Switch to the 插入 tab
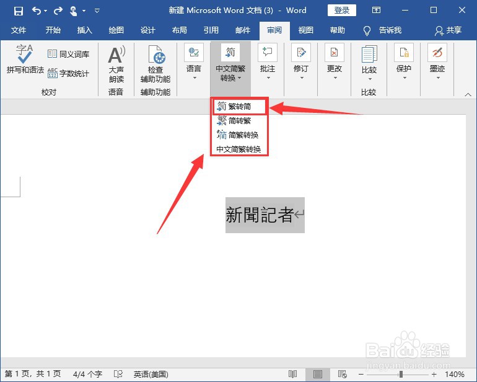 [85, 30]
